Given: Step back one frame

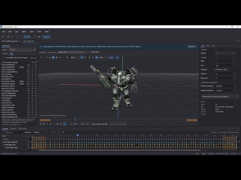Looking at the screenshot, I should (47, 124).
